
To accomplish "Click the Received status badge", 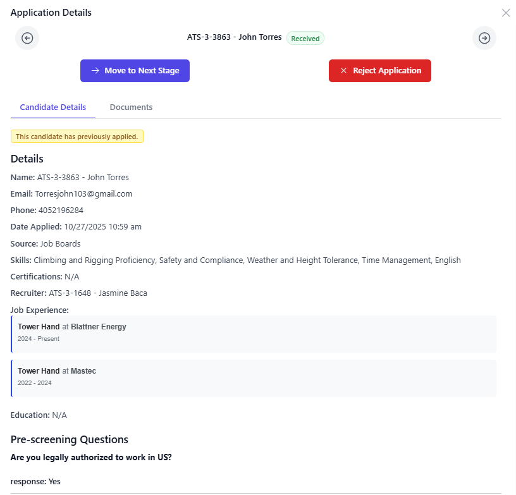I will pos(305,39).
